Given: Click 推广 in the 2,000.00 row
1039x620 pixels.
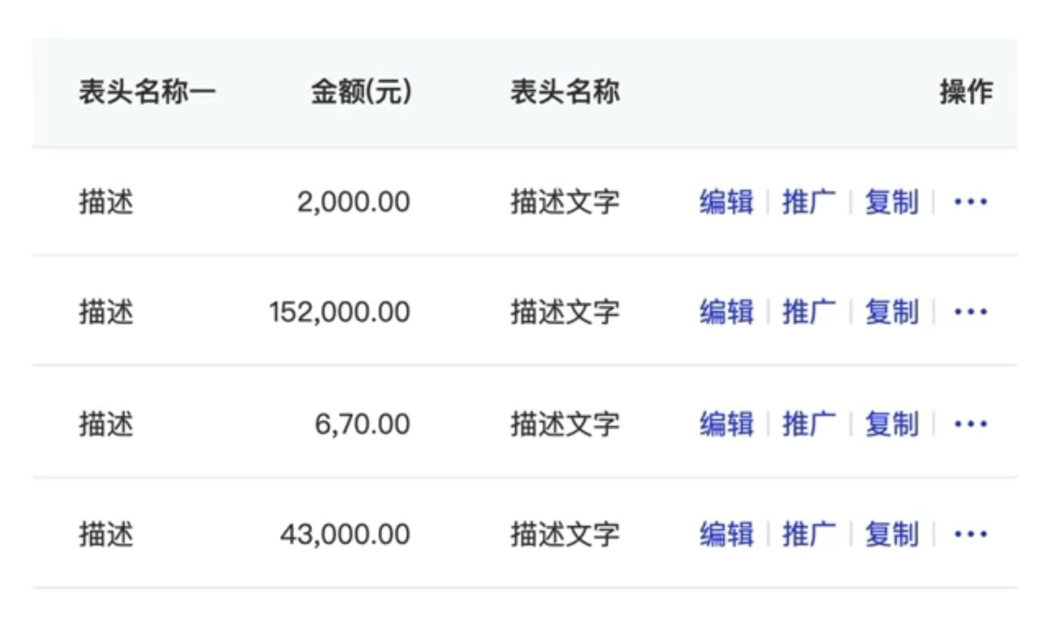Looking at the screenshot, I should (809, 201).
